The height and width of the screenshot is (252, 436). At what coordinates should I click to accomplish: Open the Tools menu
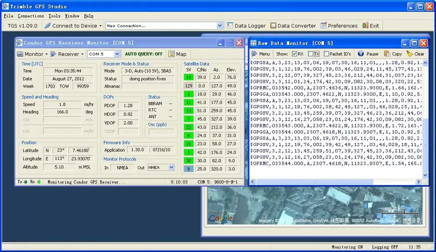(54, 16)
